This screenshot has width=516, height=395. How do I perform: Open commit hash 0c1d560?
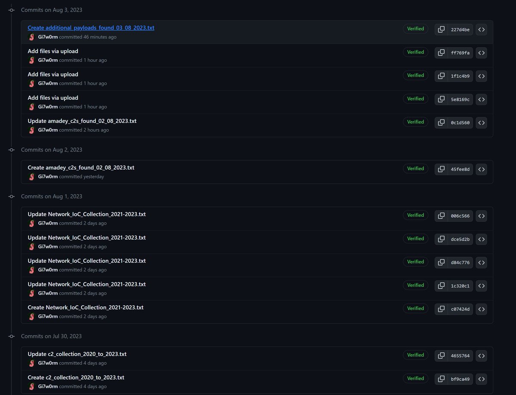click(x=460, y=123)
